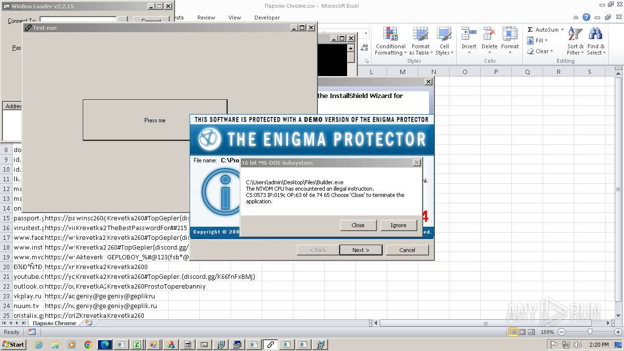Open Excel Help question mark
Screen dimensions: 624x351
tap(586, 18)
